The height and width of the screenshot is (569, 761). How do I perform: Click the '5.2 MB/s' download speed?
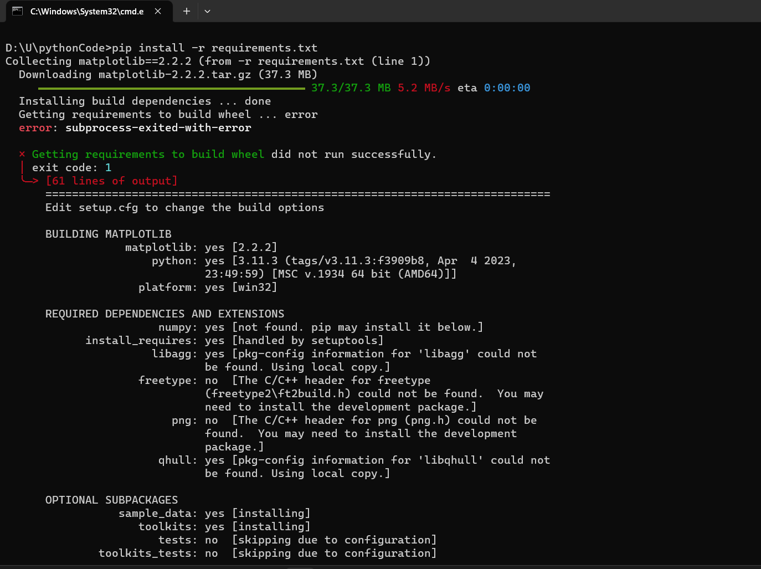[x=424, y=88]
